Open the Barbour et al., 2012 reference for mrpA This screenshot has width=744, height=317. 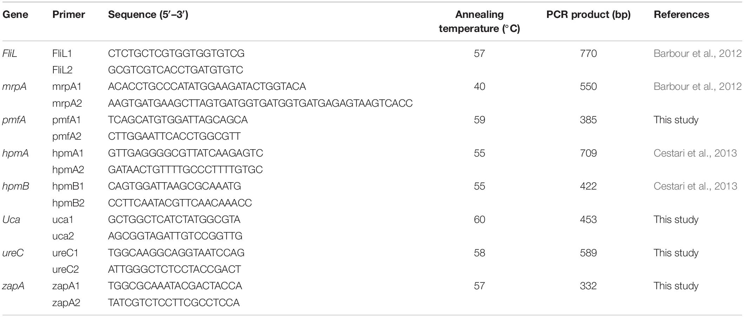697,86
